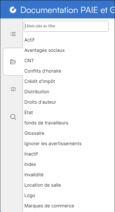115x212 pixels.
Task: Select the Avantages sociaux entry
Action: (44, 50)
